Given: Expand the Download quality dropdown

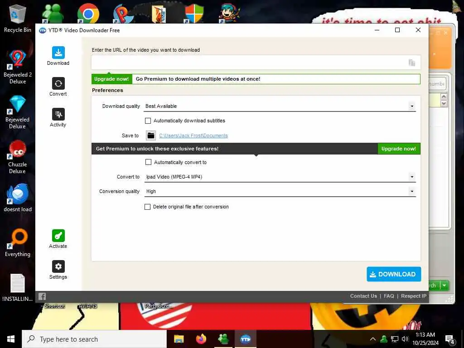Looking at the screenshot, I should click(x=411, y=106).
